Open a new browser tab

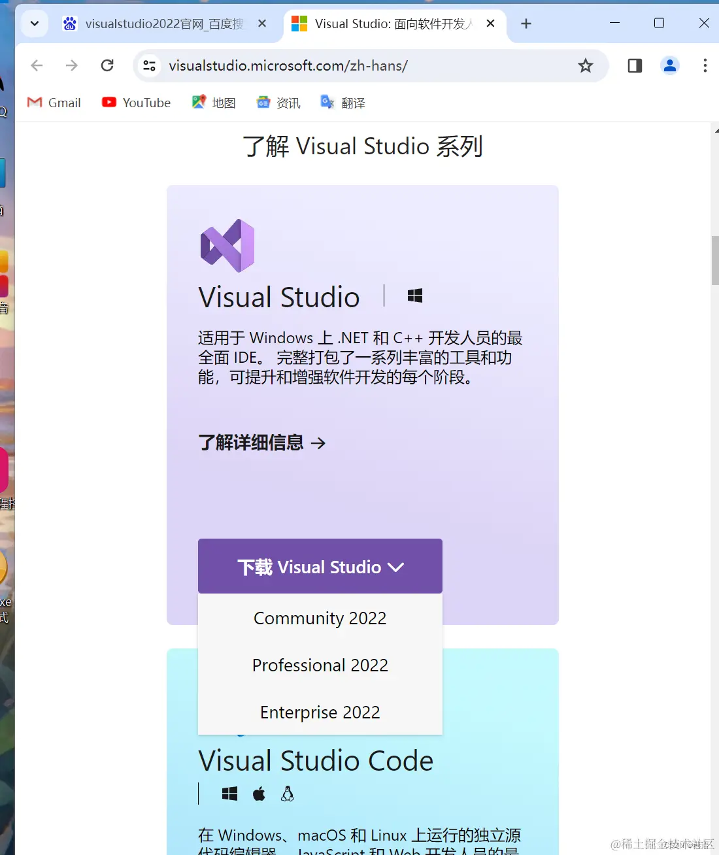[x=526, y=24]
